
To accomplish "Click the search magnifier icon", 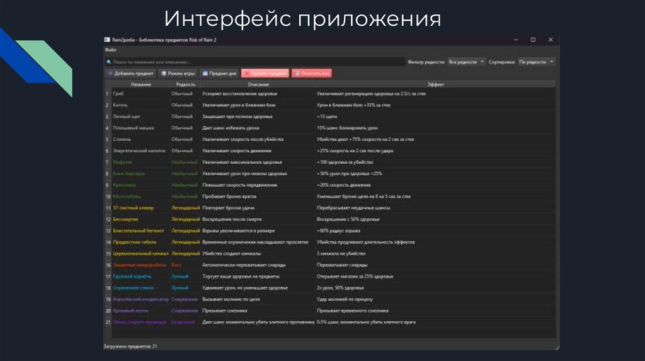I will [x=108, y=62].
